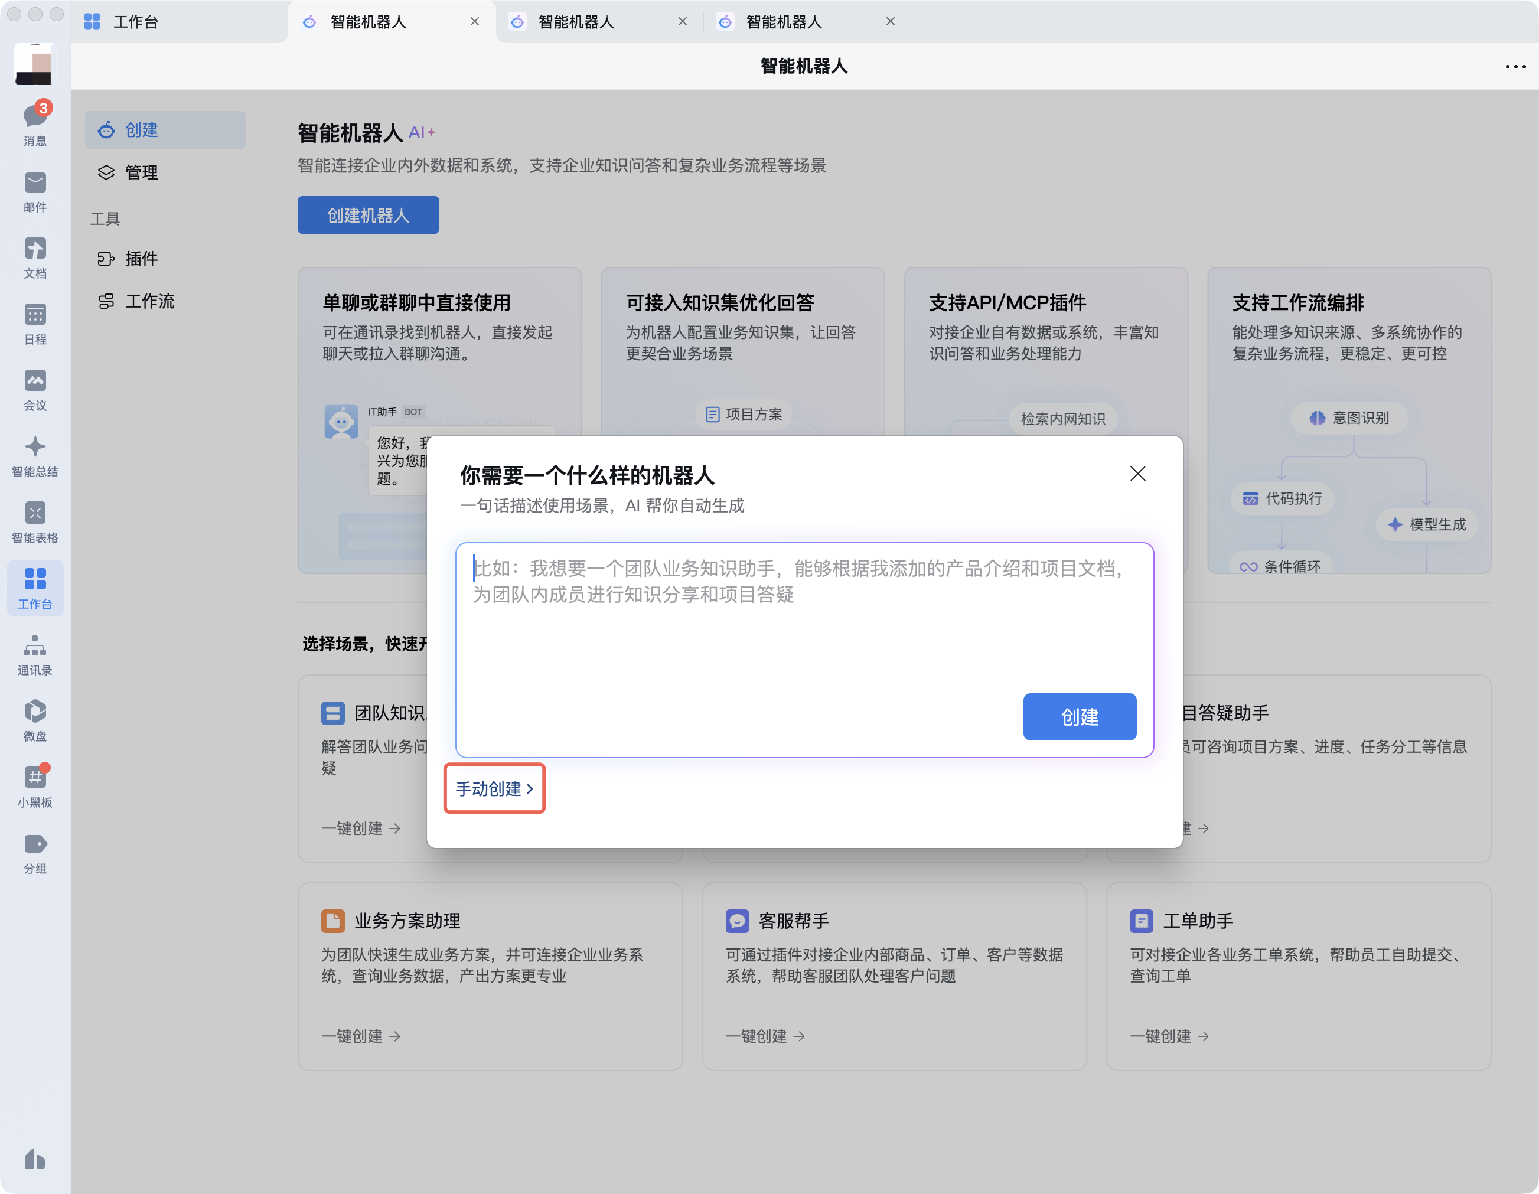Open the 通讯录 contacts icon
This screenshot has height=1194, width=1539.
[x=34, y=646]
